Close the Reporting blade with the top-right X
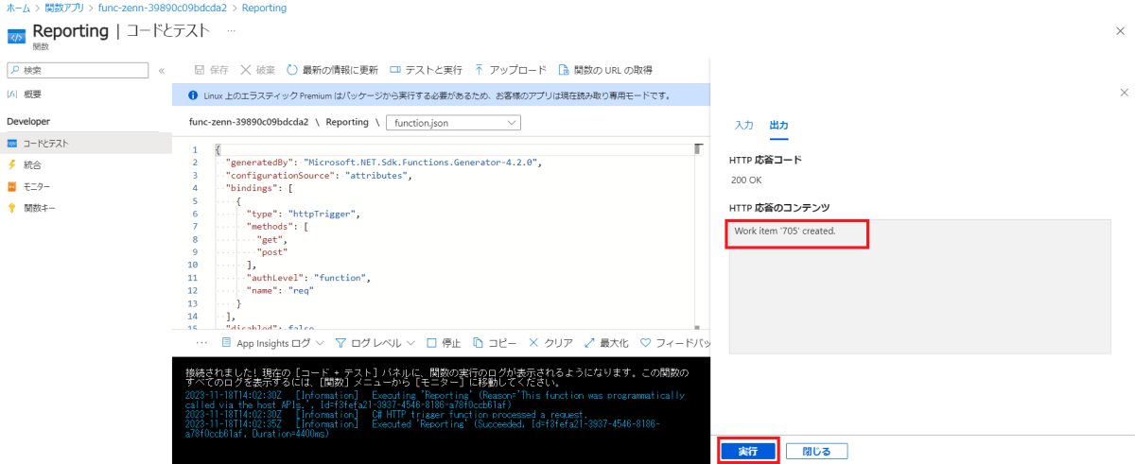The image size is (1135, 464). [1120, 31]
